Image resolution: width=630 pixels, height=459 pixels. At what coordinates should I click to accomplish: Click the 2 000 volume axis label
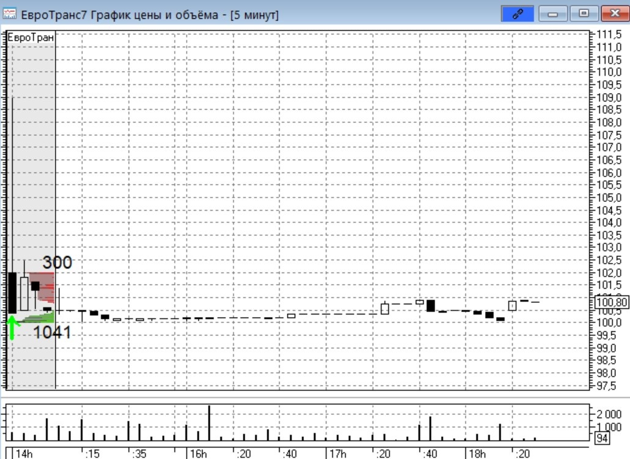pyautogui.click(x=609, y=414)
